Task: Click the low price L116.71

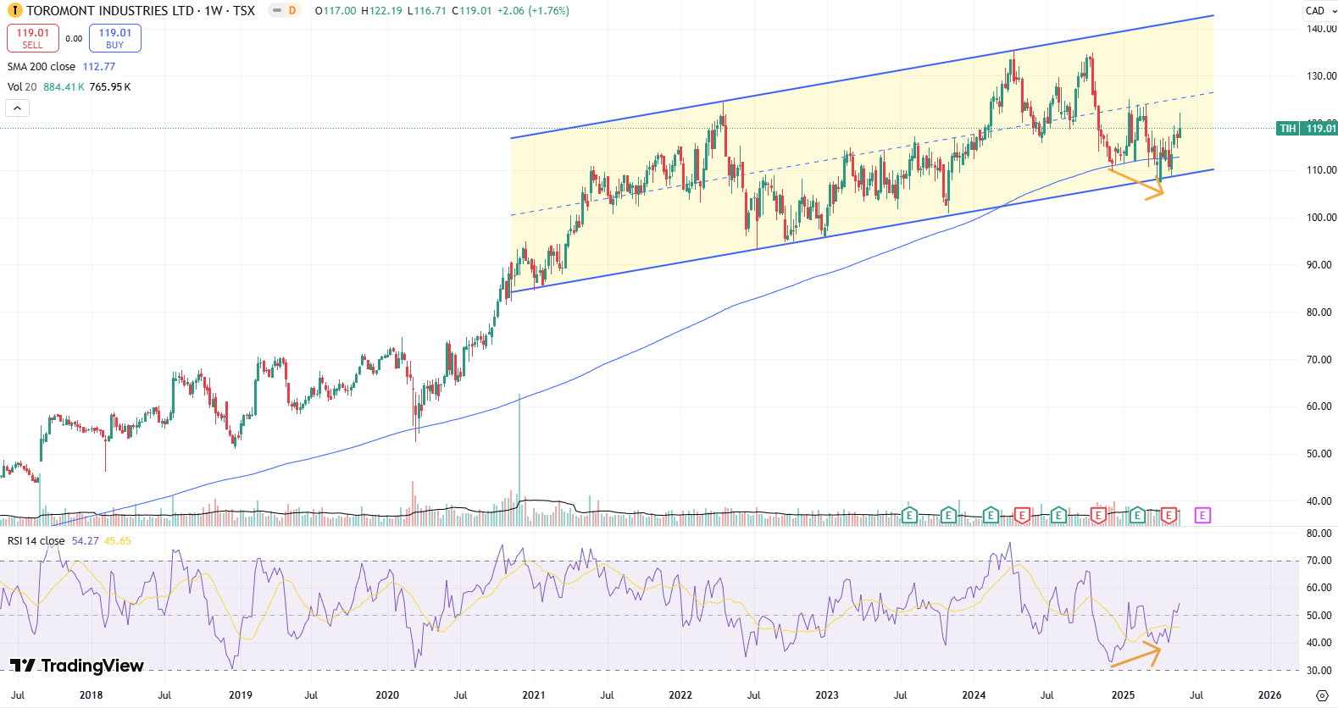Action: click(426, 11)
